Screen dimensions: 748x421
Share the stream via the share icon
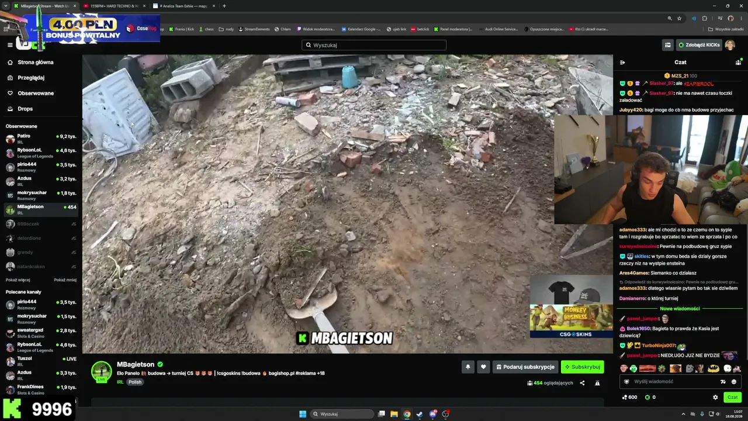pos(582,383)
